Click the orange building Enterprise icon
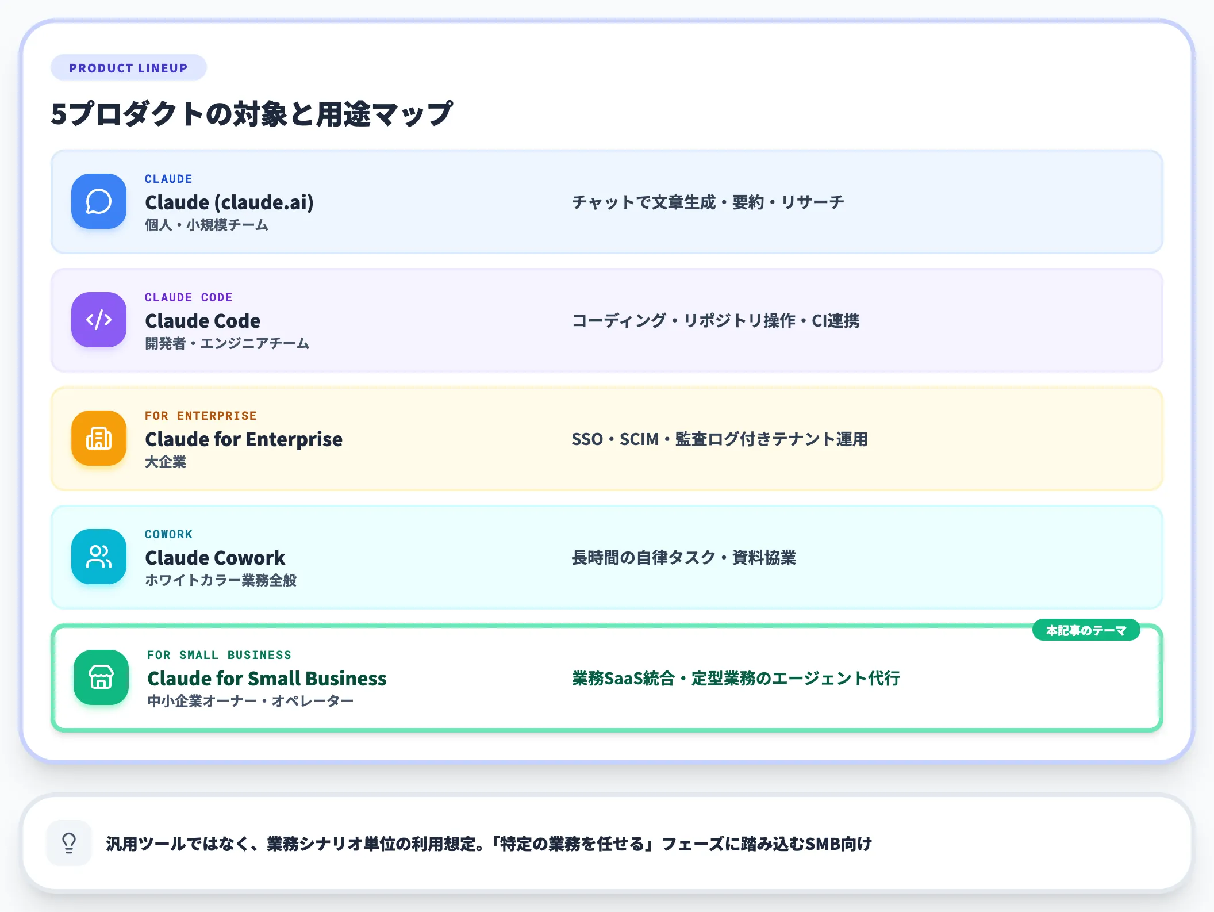The height and width of the screenshot is (912, 1214). point(99,438)
